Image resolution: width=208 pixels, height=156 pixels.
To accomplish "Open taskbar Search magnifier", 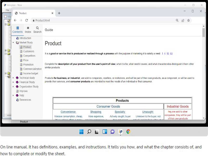I will pyautogui.click(x=89, y=132).
